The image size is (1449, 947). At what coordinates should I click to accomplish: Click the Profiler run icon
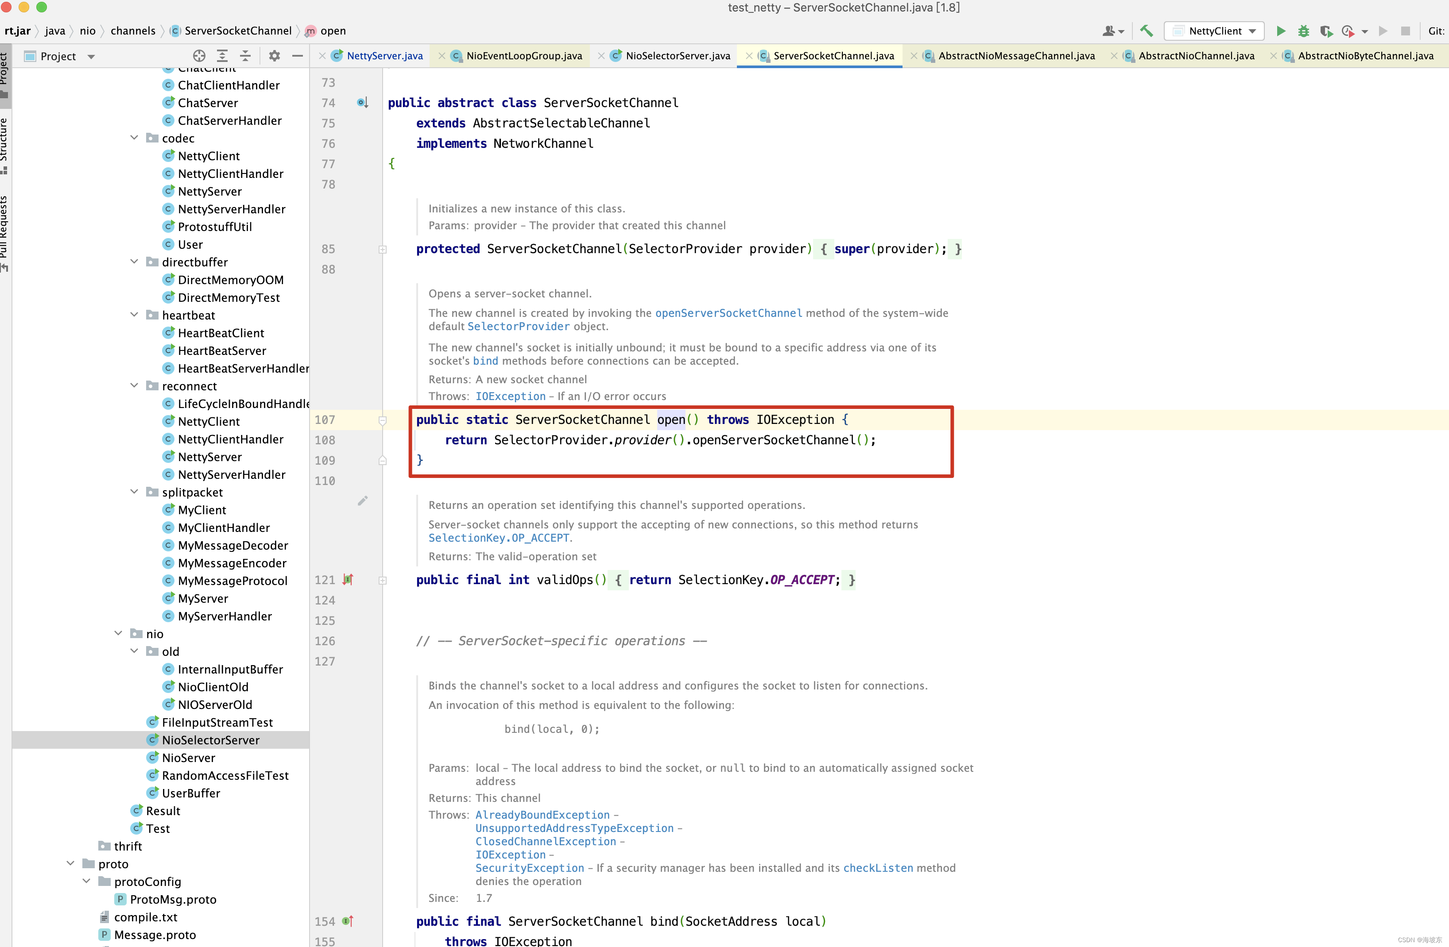[x=1348, y=31]
